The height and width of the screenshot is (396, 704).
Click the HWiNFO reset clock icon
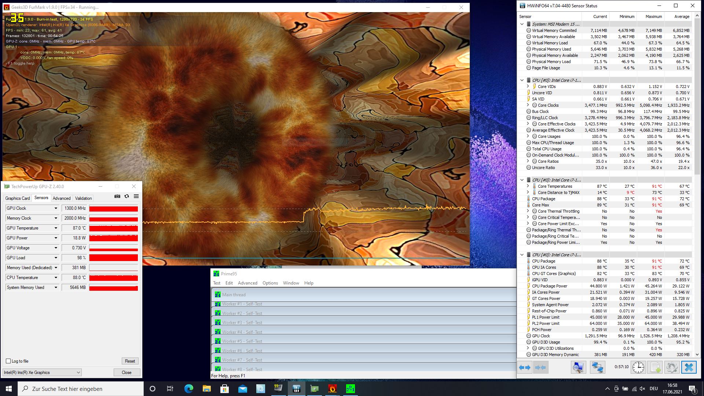pos(638,367)
